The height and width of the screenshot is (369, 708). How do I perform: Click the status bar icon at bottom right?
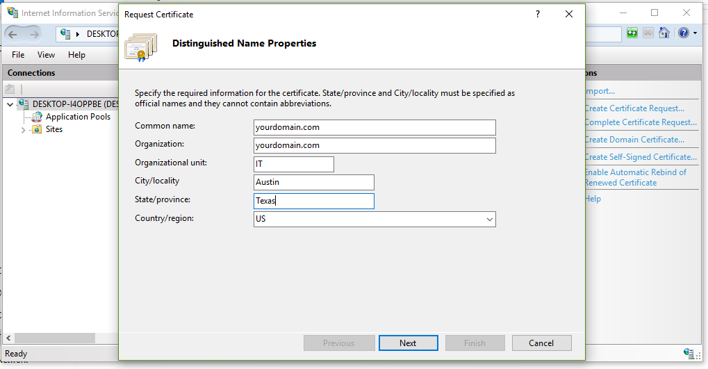(688, 354)
